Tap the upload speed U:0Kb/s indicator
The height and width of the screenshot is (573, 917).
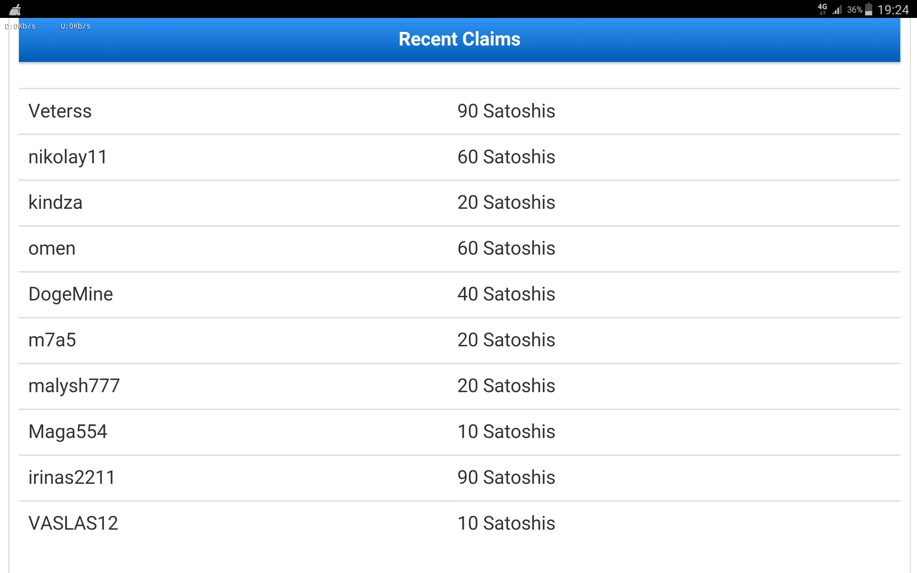tap(76, 27)
